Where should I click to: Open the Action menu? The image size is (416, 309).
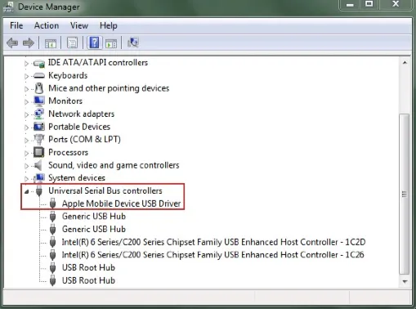click(47, 25)
